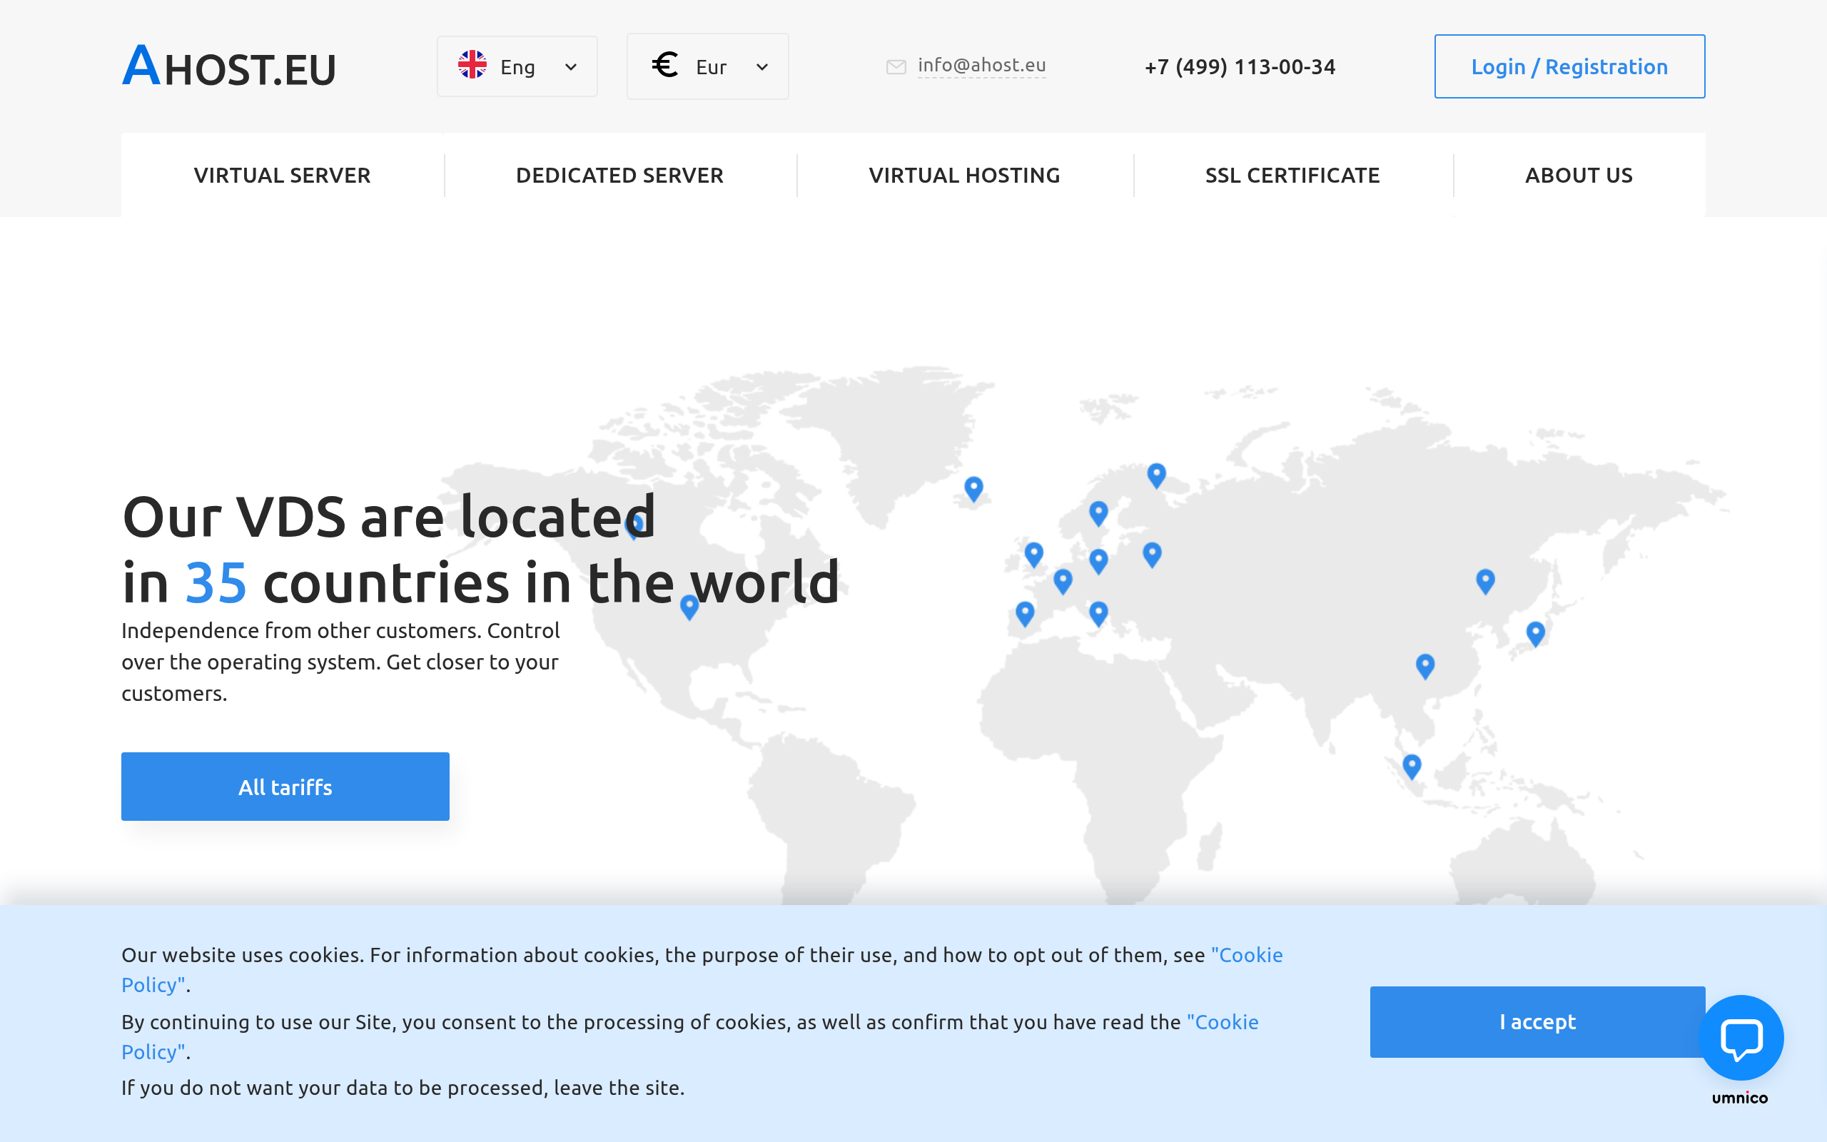Select the map pin over Japan
1827x1142 pixels.
[x=1535, y=634]
